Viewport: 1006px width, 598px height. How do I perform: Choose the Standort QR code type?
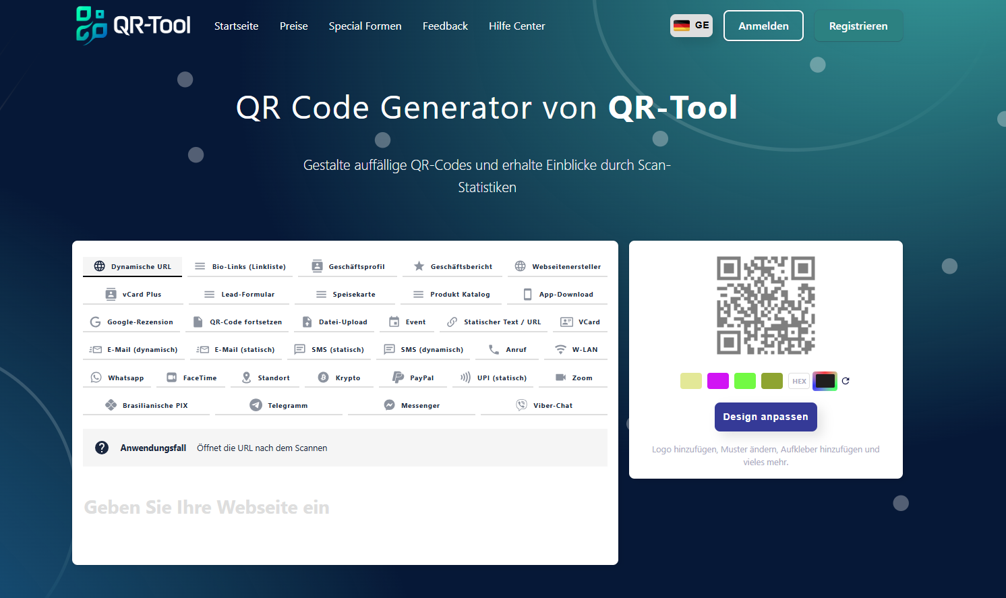tap(264, 377)
